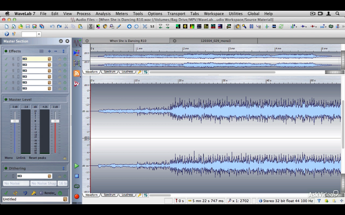
Task: Select the pencil draw tool
Action: coord(119,26)
